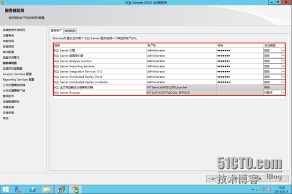Click the installer icon in the title bar
This screenshot has height=194, width=292.
tap(3, 3)
